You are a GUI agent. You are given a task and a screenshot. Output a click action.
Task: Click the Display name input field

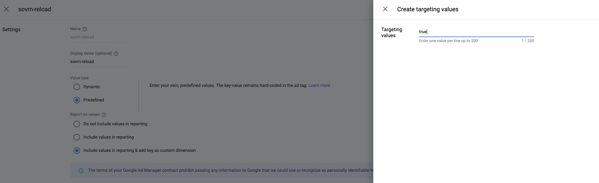coord(99,62)
